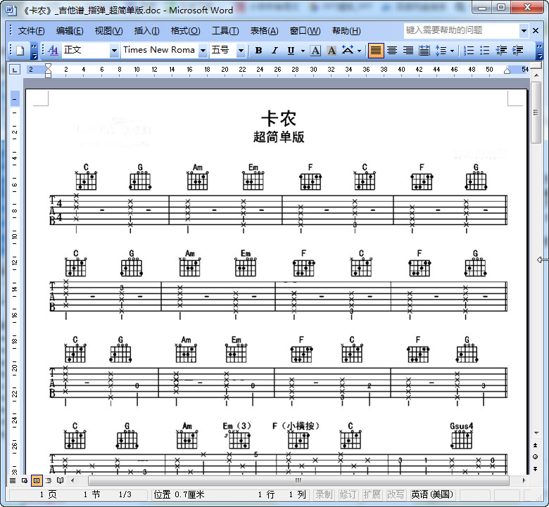Open the 窗口(W) menu
This screenshot has height=507, width=549.
pyautogui.click(x=305, y=31)
